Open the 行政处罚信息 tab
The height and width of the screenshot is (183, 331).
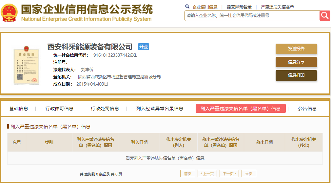[105, 109]
